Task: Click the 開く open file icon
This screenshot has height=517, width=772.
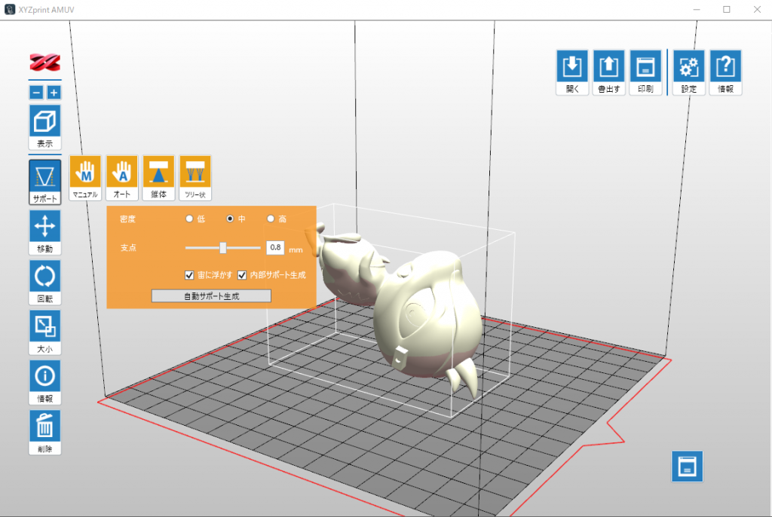Action: coord(572,72)
